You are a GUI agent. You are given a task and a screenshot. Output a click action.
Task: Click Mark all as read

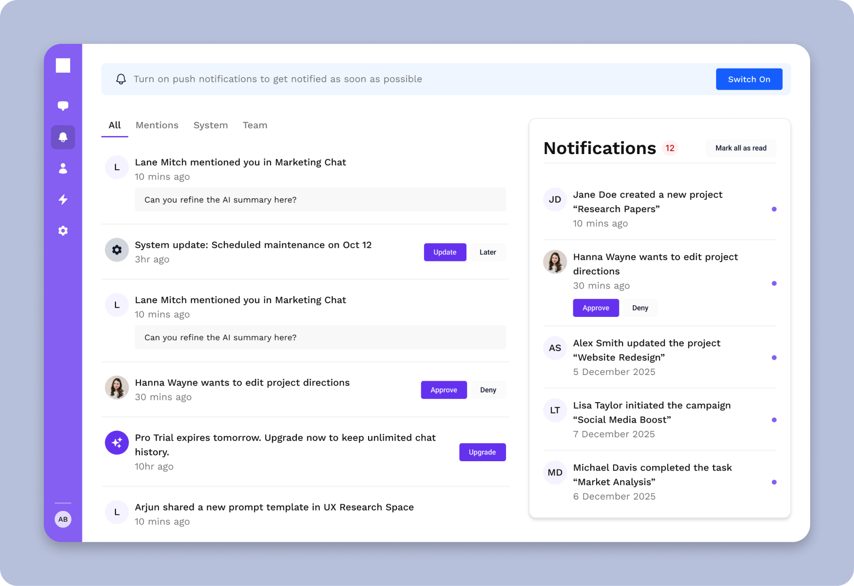[740, 148]
